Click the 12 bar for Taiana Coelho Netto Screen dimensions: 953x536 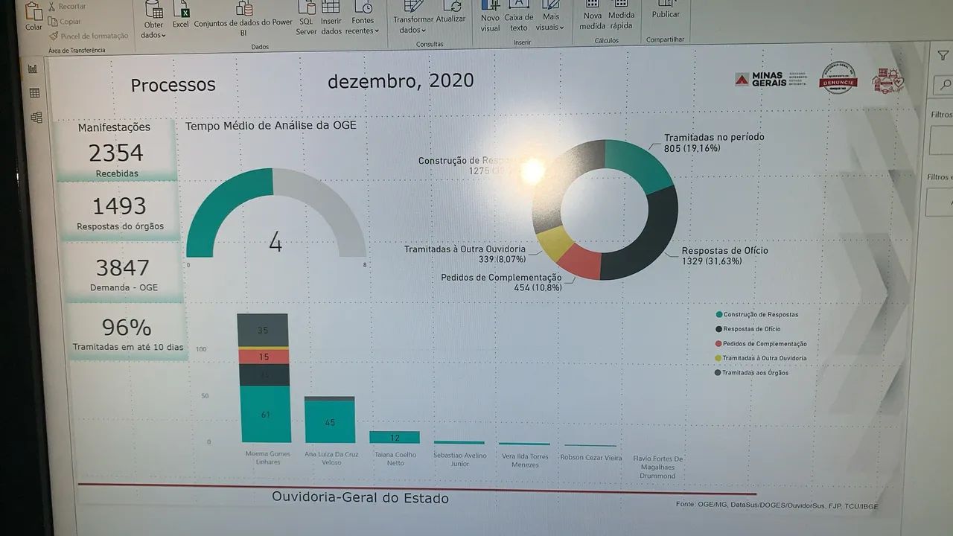point(395,437)
